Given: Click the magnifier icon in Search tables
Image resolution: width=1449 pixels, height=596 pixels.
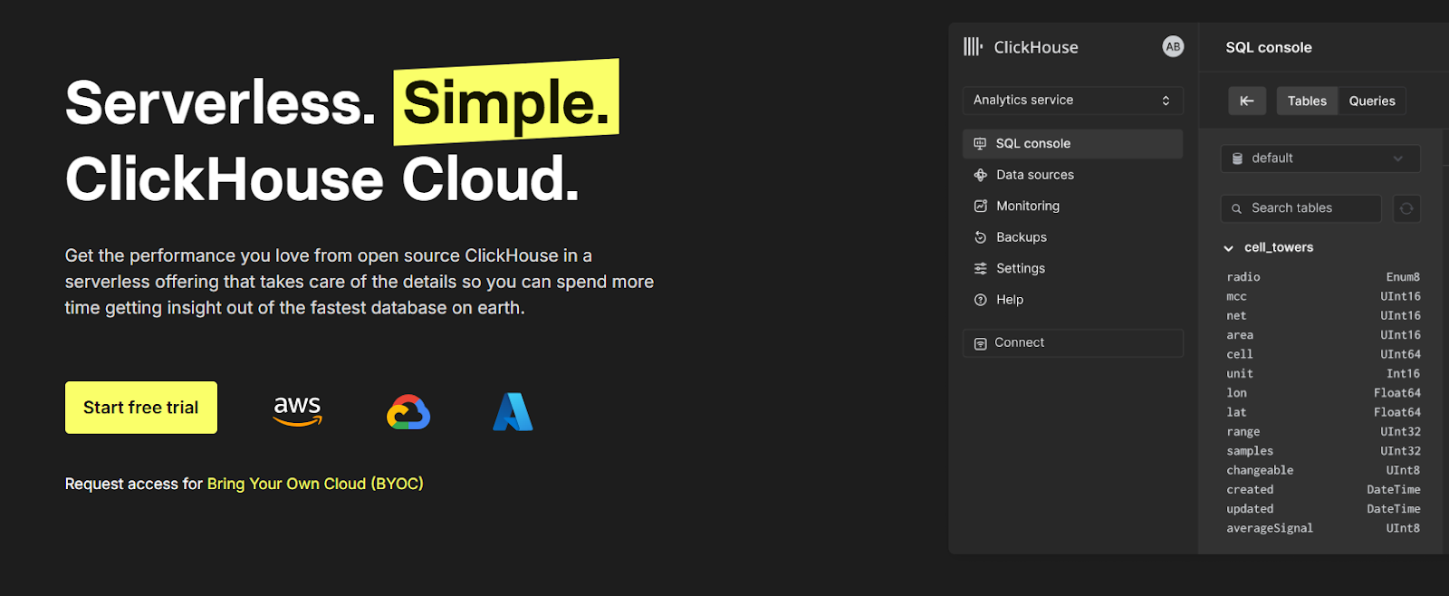Looking at the screenshot, I should pos(1236,209).
